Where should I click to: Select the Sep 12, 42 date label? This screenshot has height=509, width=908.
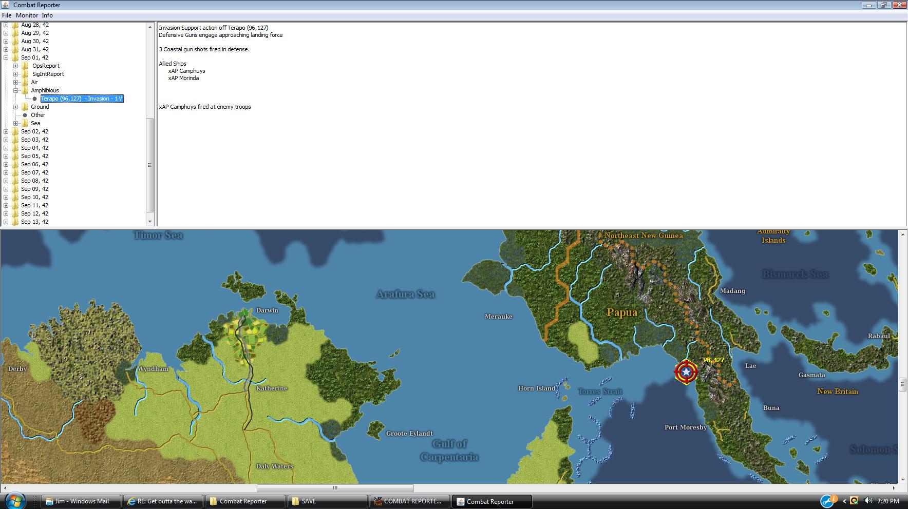34,213
